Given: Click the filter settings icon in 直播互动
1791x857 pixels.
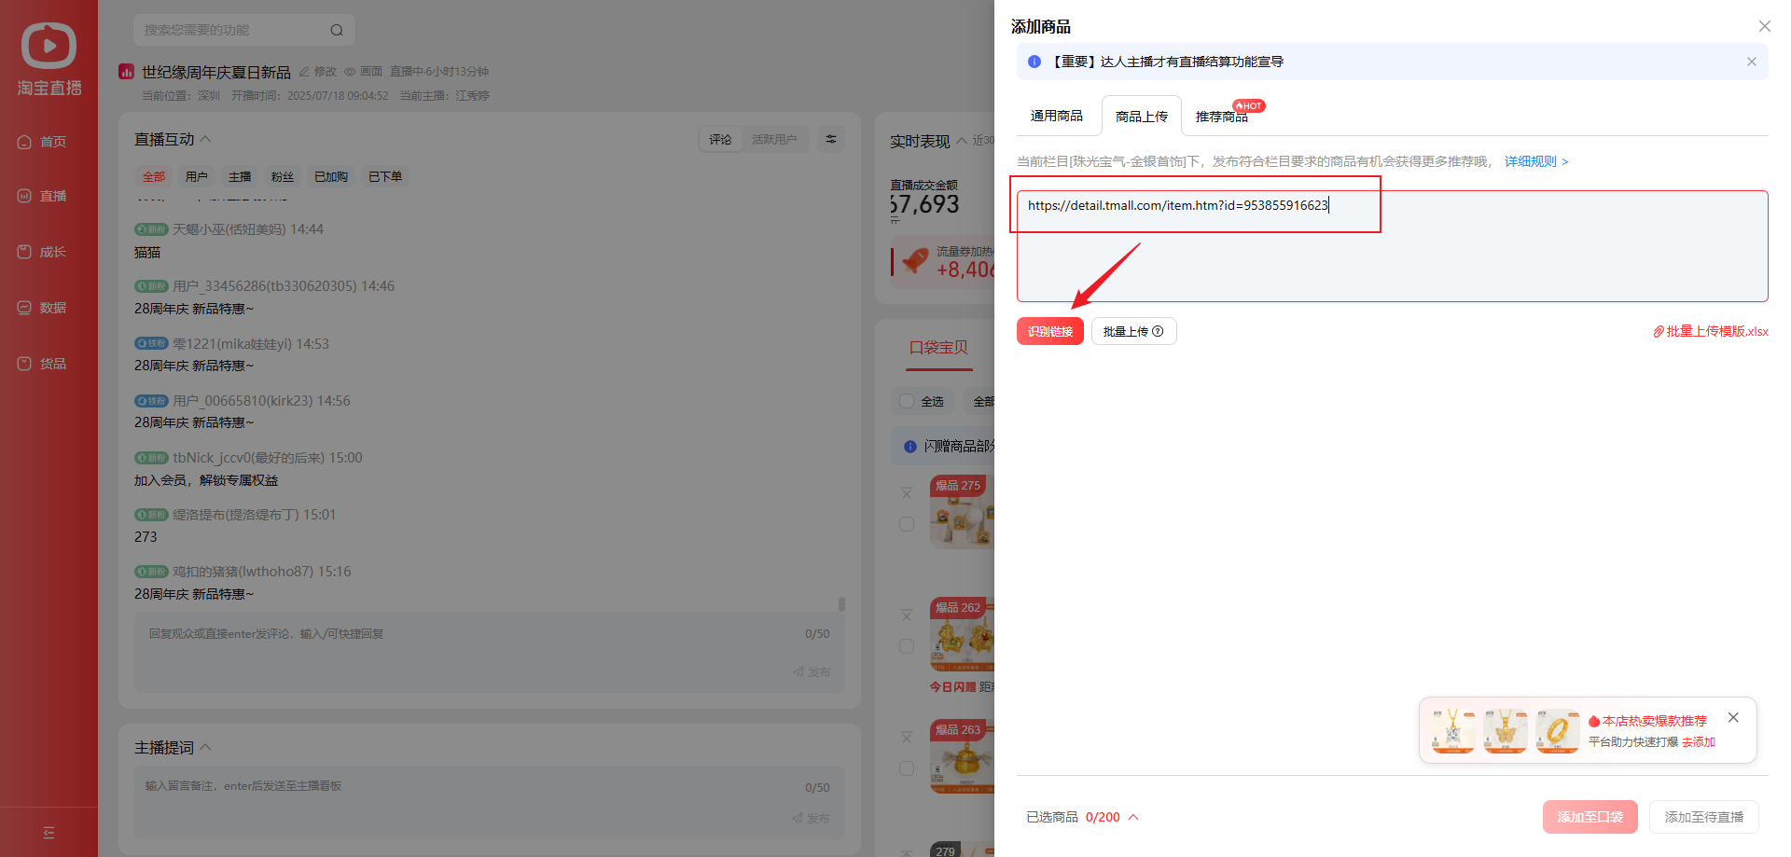Looking at the screenshot, I should coord(830,140).
